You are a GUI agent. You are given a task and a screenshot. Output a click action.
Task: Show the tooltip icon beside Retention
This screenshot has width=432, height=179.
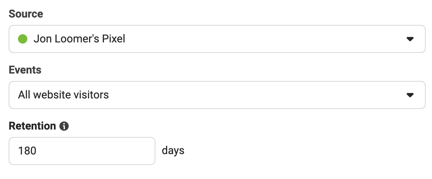(x=64, y=126)
